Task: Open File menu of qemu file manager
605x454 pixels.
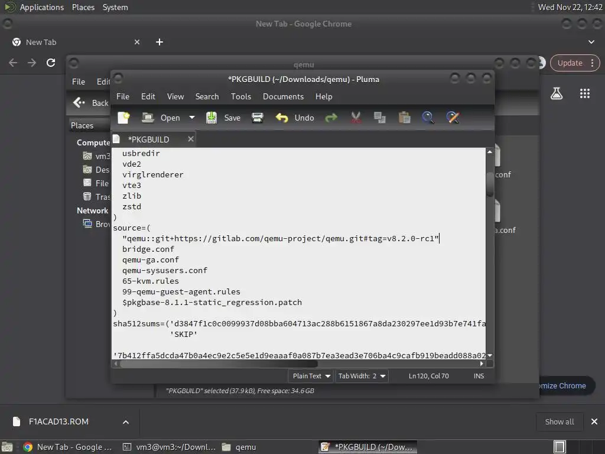Action: click(79, 82)
